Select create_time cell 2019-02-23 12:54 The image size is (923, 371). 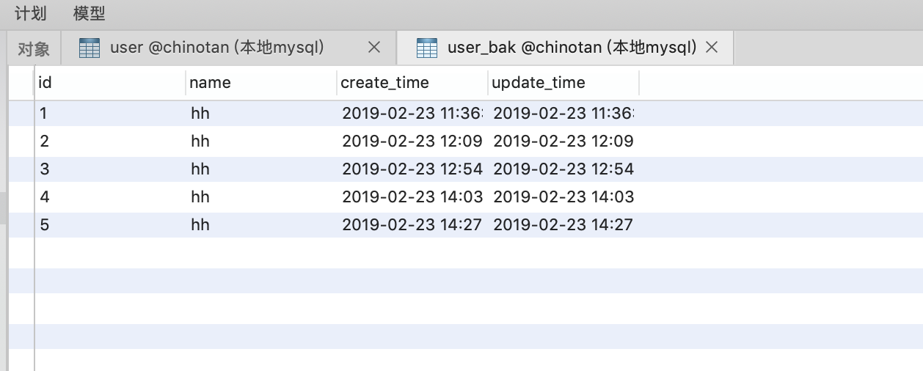click(x=412, y=169)
